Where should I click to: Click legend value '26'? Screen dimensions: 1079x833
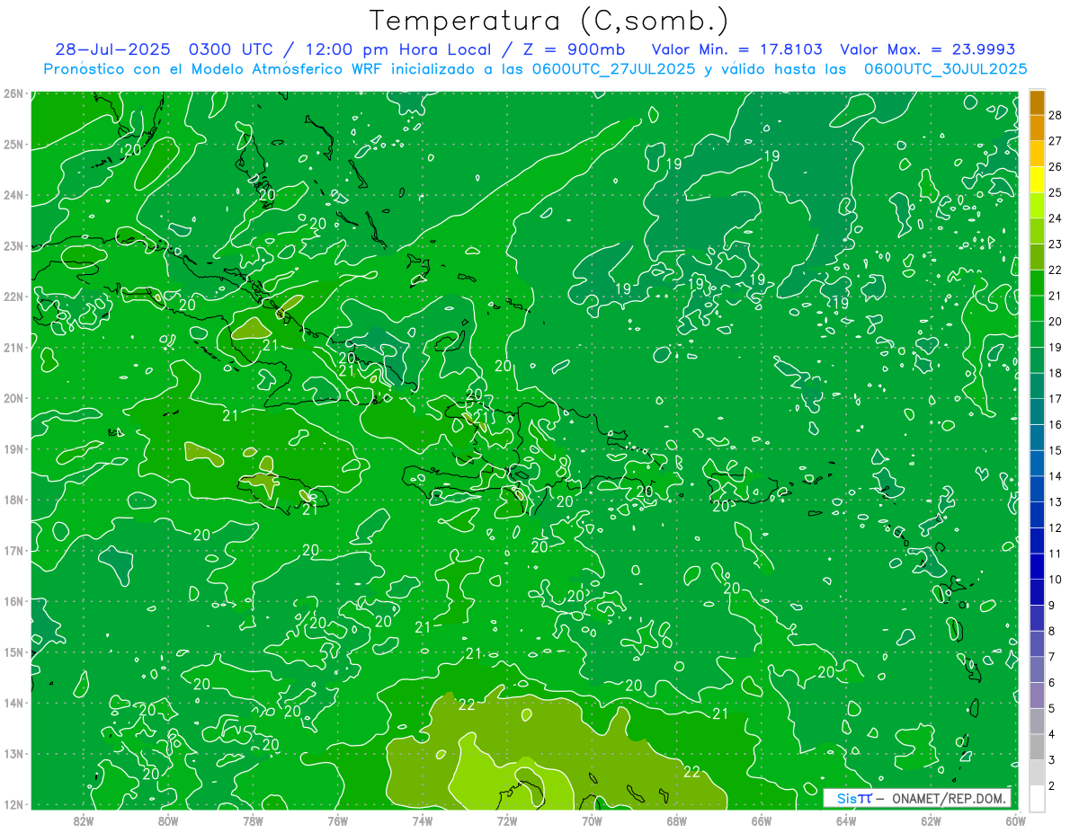[x=1055, y=167]
